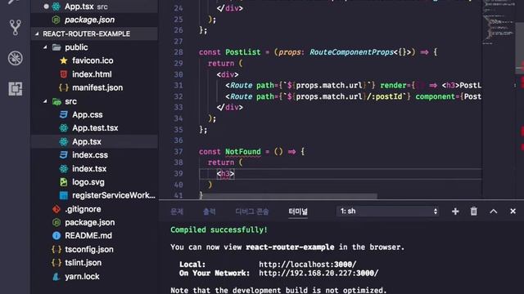Click 'Compiled successfully!' terminal text

click(x=219, y=229)
